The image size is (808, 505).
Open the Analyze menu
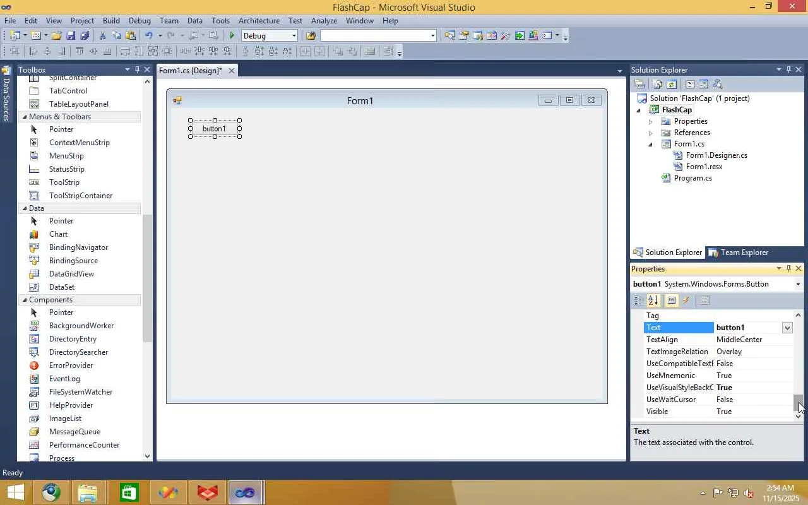[324, 21]
